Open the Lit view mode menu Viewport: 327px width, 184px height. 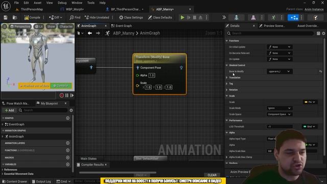point(39,27)
